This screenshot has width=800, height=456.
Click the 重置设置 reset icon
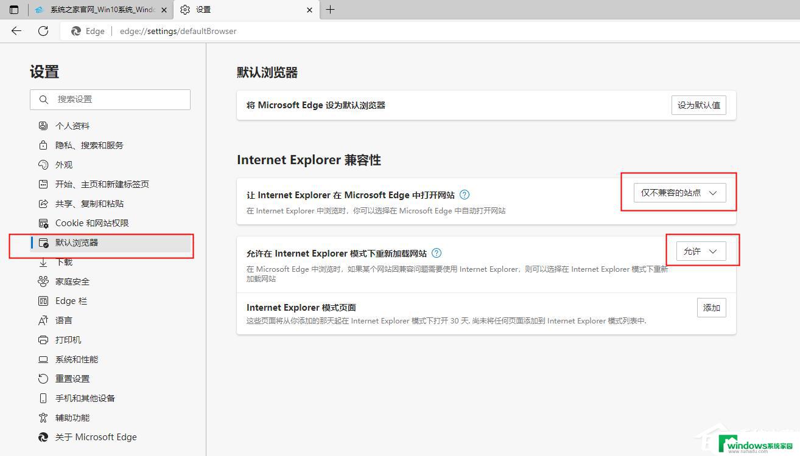click(43, 379)
